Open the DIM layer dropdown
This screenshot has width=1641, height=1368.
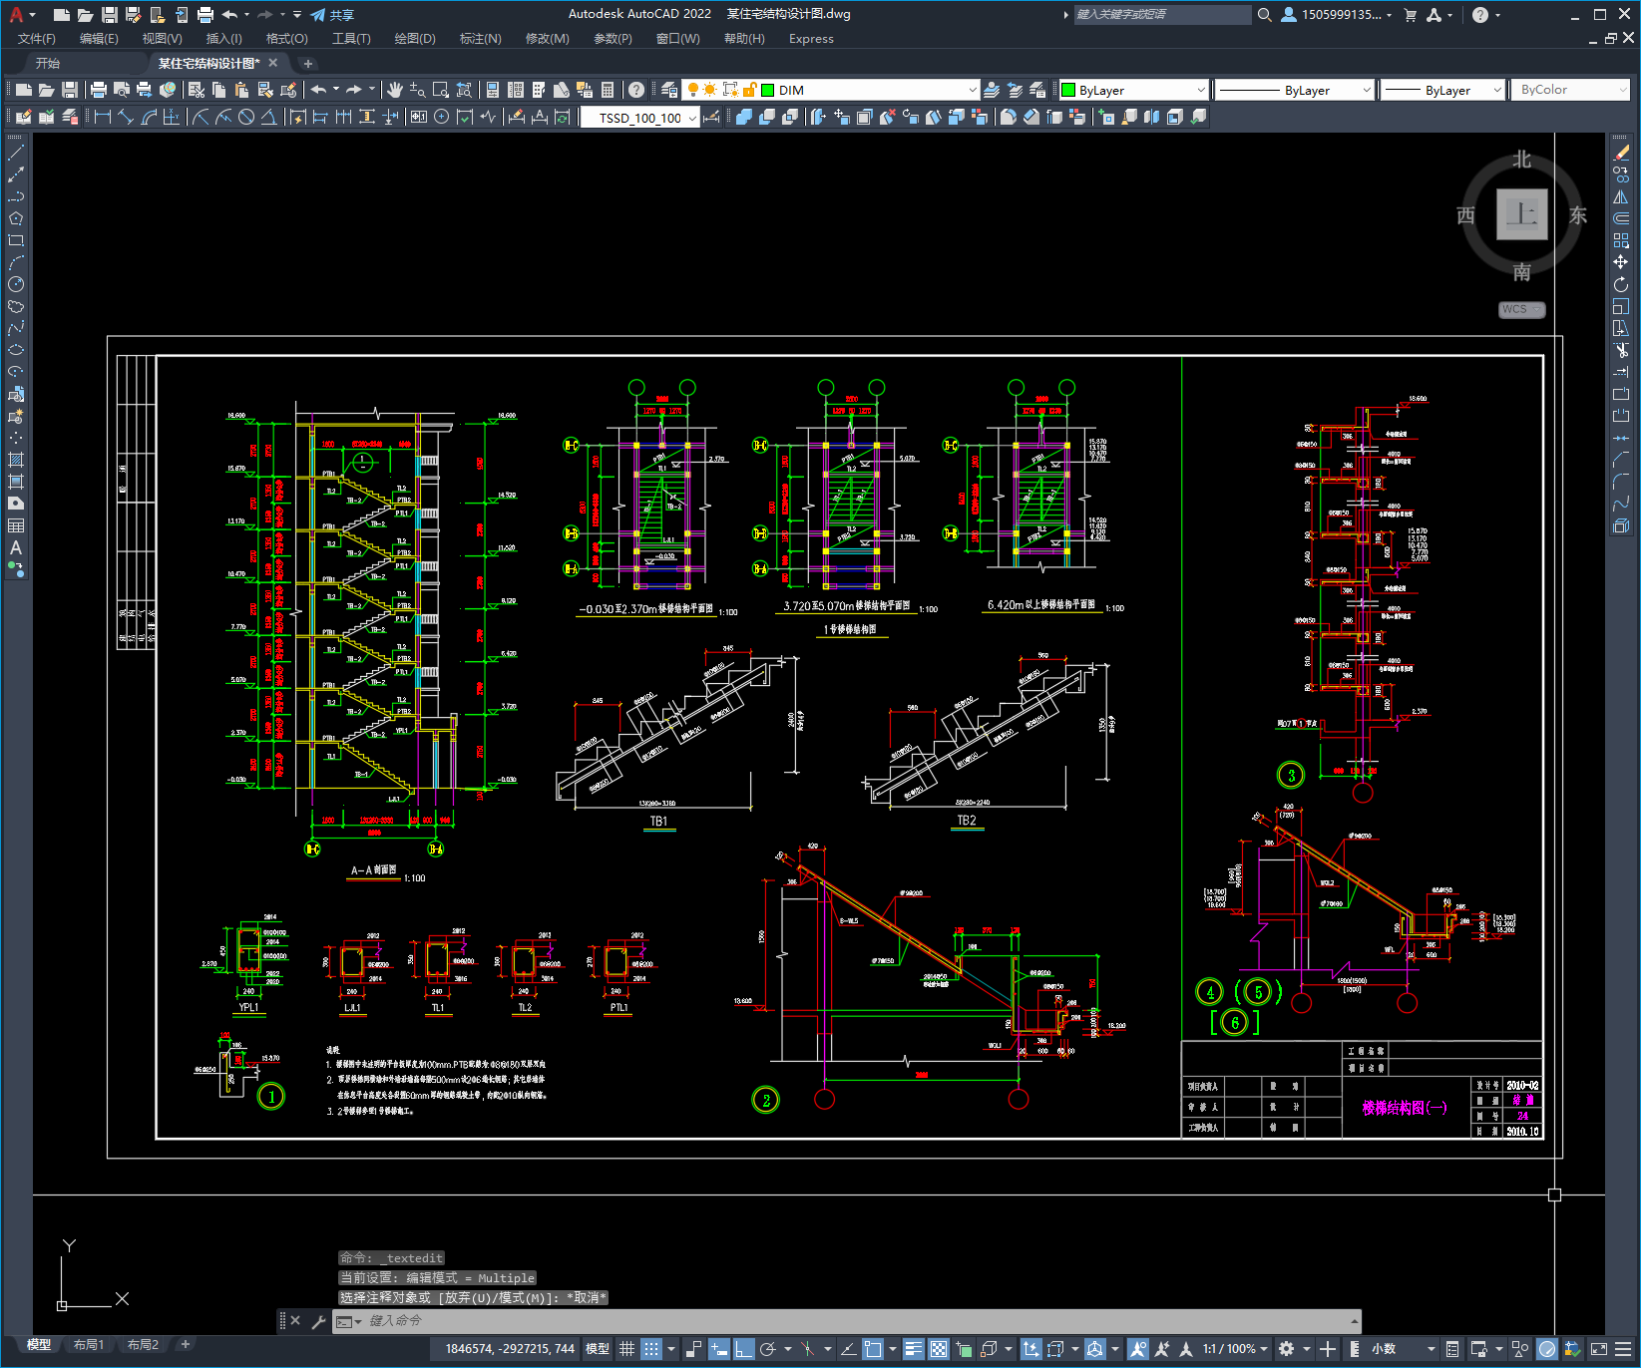click(x=973, y=90)
